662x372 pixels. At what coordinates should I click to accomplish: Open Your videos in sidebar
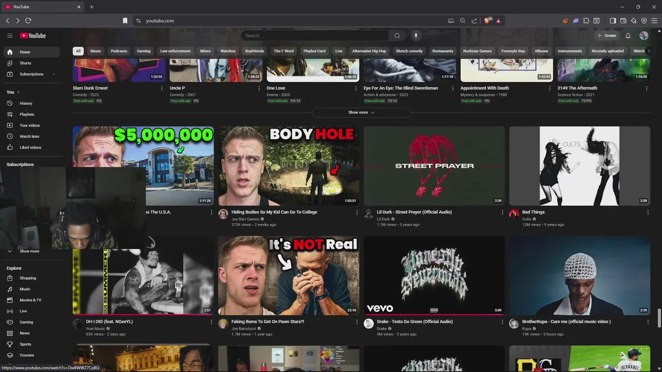point(32,126)
